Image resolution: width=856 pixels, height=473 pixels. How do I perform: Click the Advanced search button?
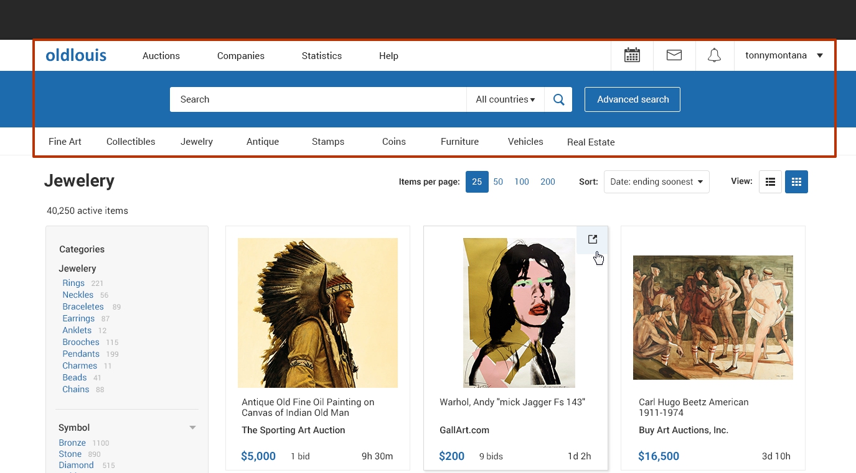pyautogui.click(x=632, y=99)
